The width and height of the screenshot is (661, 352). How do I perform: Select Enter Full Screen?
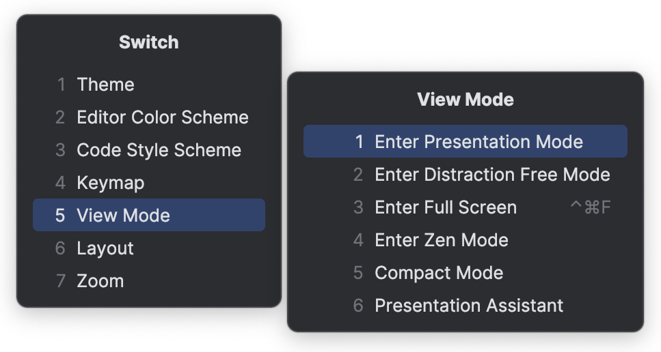pos(445,207)
